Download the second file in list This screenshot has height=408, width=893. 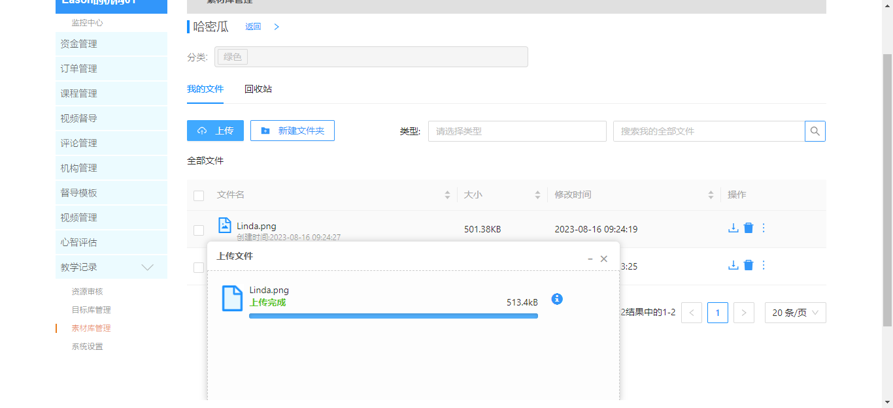(733, 265)
